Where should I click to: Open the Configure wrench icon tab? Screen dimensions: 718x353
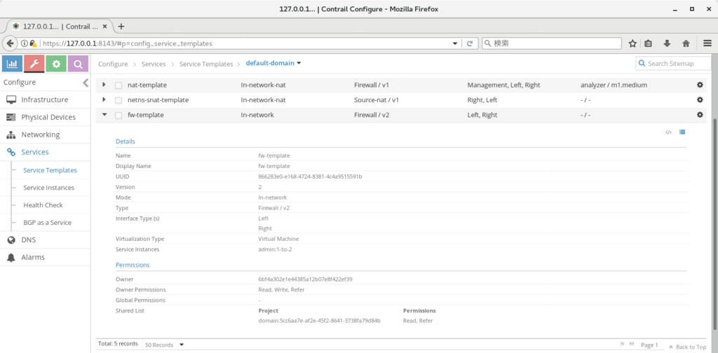34,64
